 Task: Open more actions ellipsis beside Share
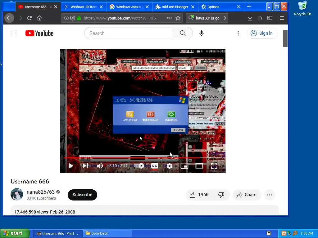click(270, 195)
